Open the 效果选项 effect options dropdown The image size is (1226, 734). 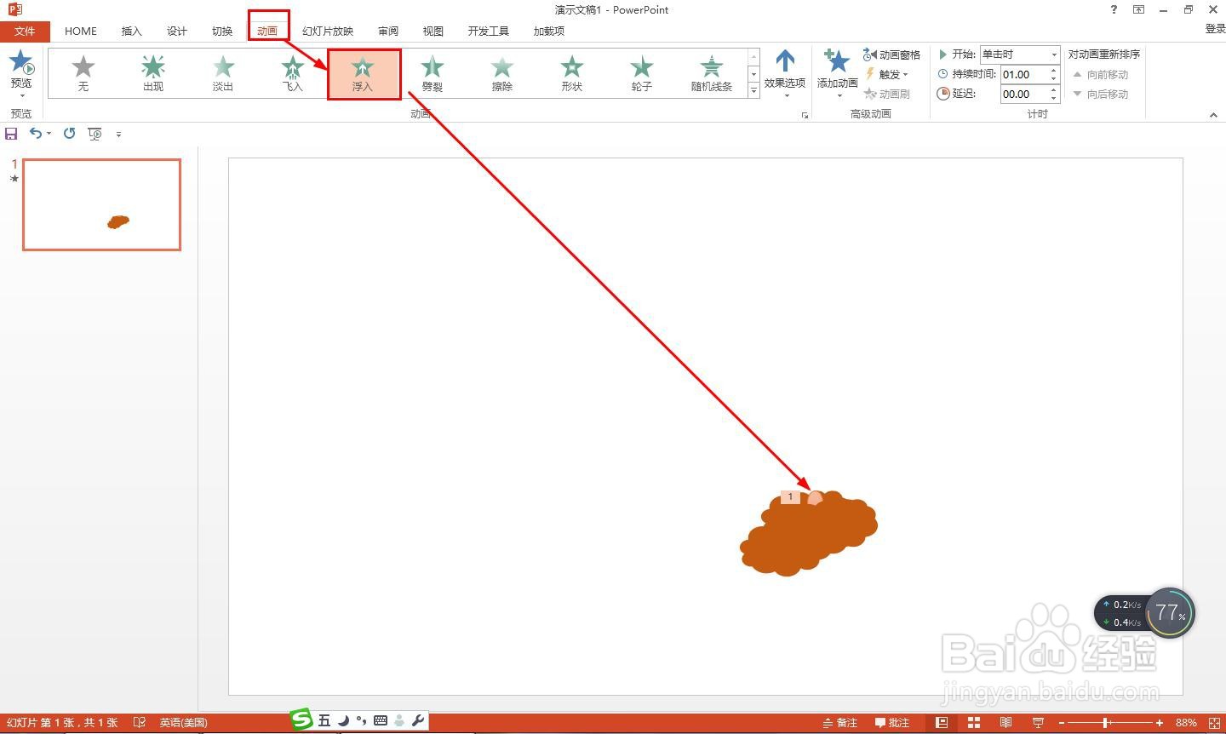(x=785, y=73)
